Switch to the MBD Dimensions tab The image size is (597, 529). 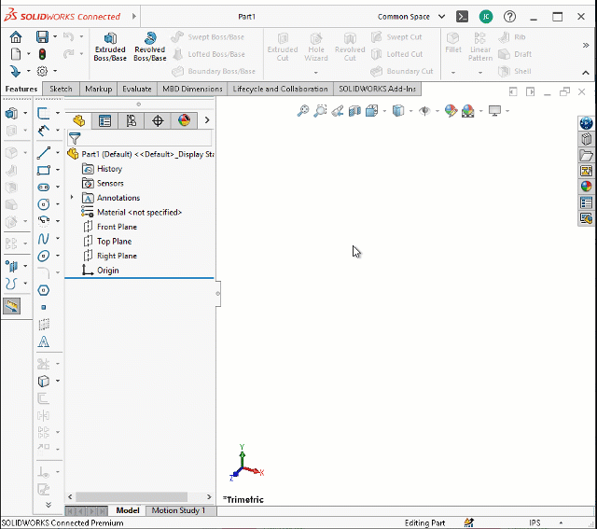192,90
